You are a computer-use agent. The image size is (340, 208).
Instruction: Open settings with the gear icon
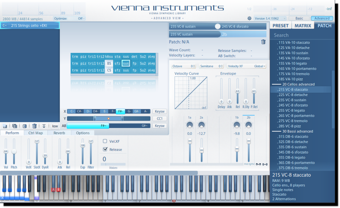click(249, 19)
